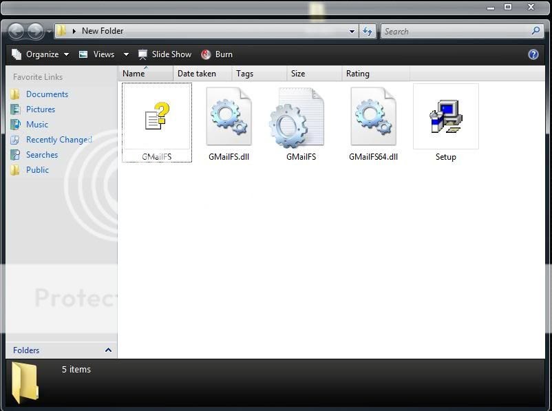Viewport: 552px width, 411px height.
Task: Expand the Folders pane chevron
Action: point(109,350)
